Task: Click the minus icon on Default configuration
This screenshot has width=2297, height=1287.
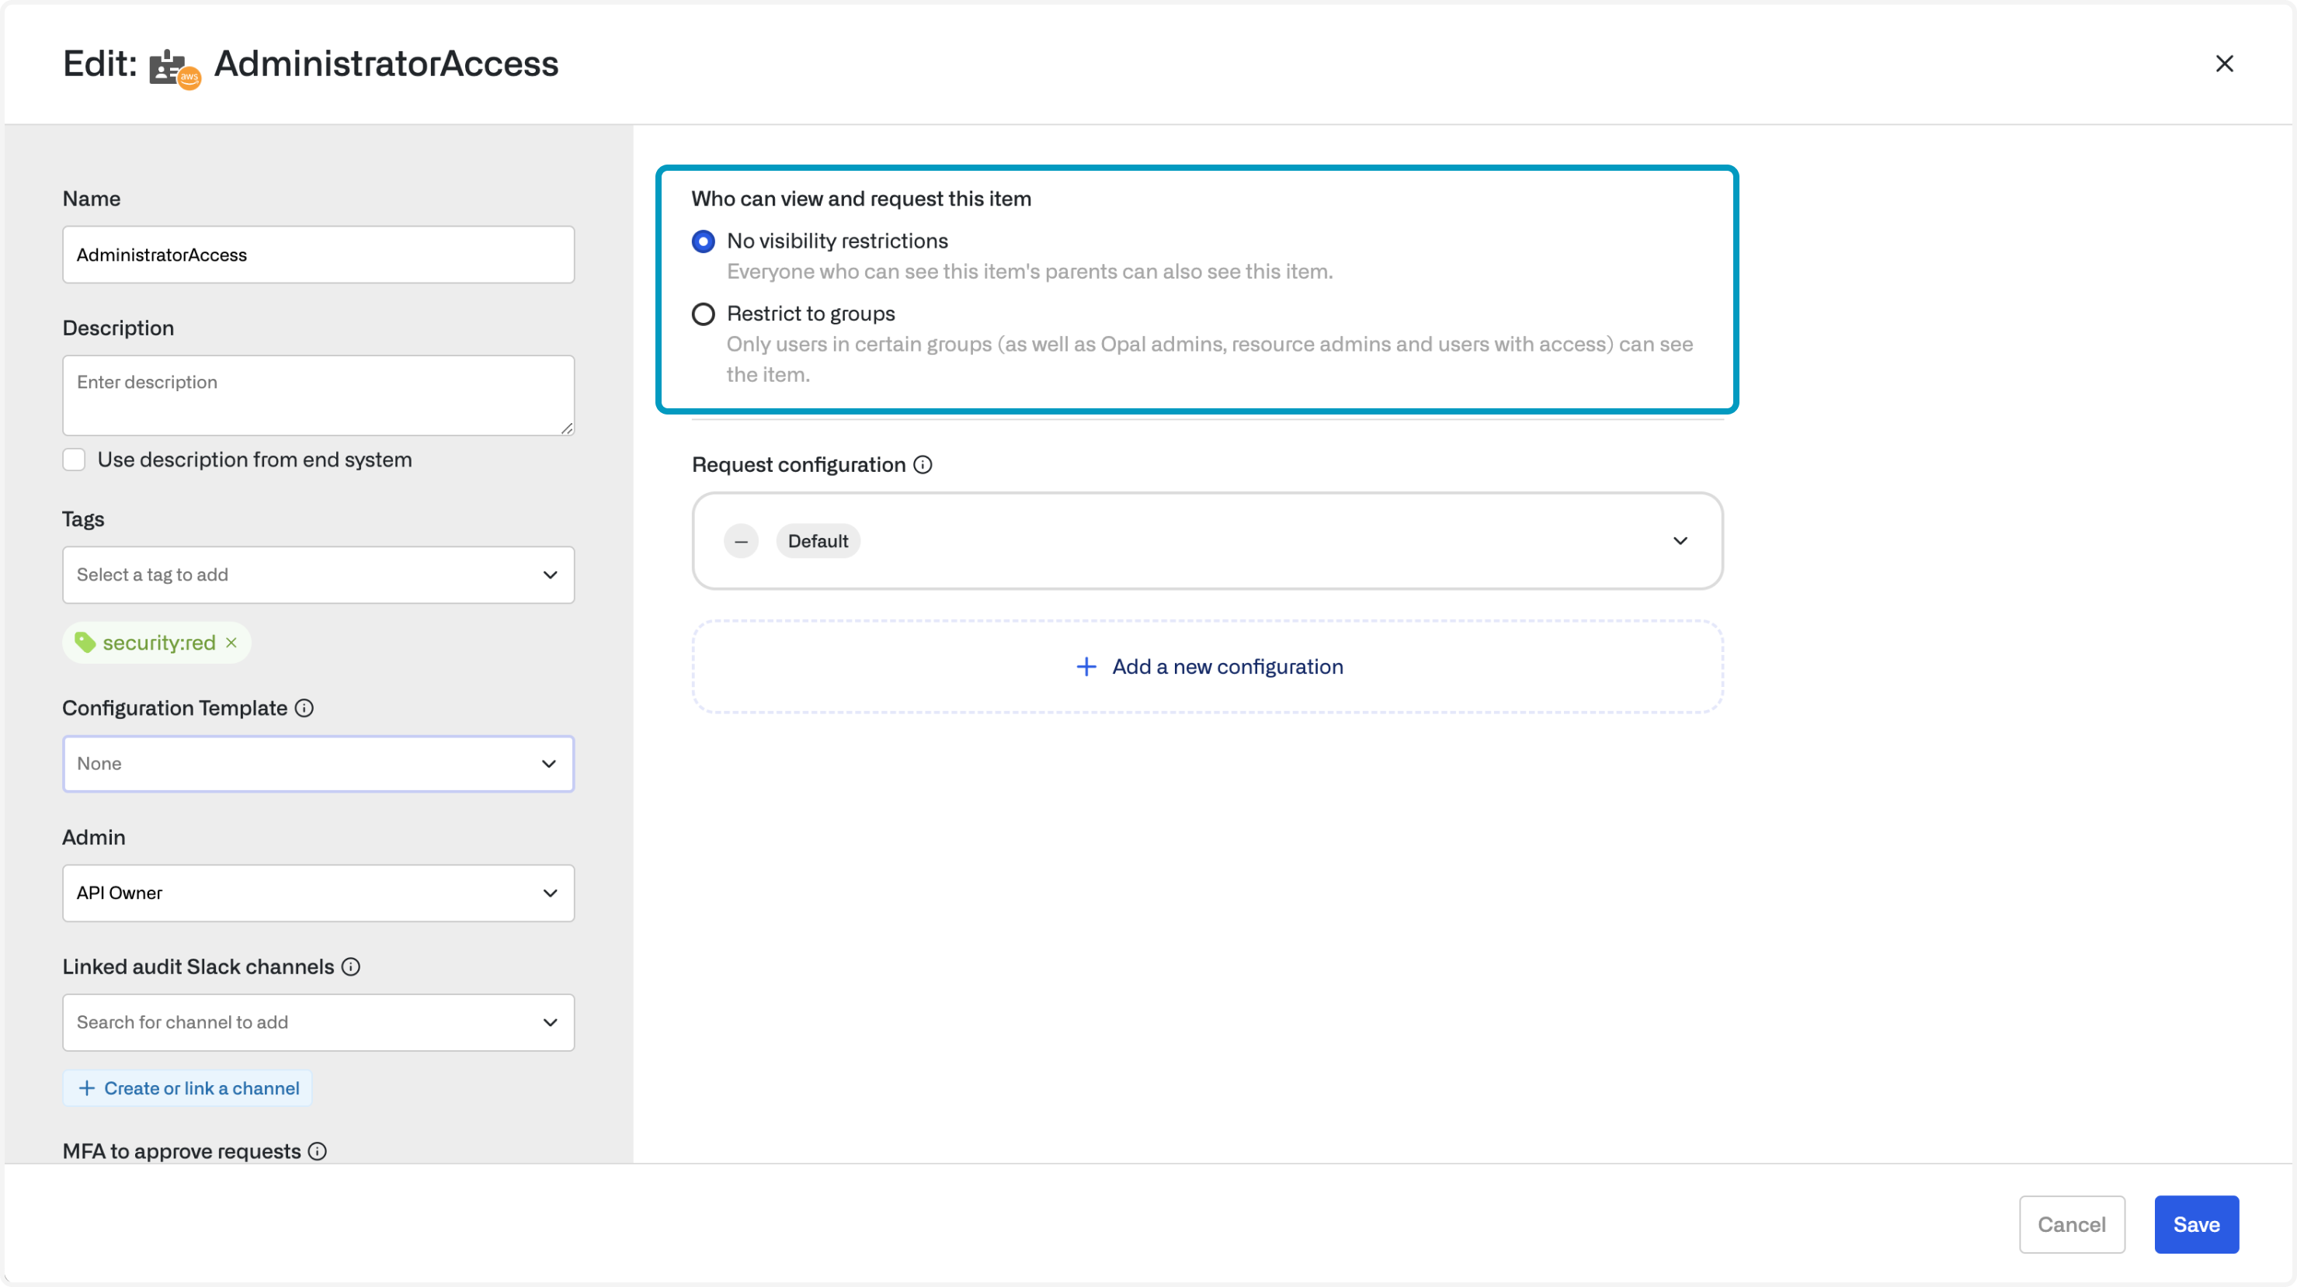Action: click(741, 542)
